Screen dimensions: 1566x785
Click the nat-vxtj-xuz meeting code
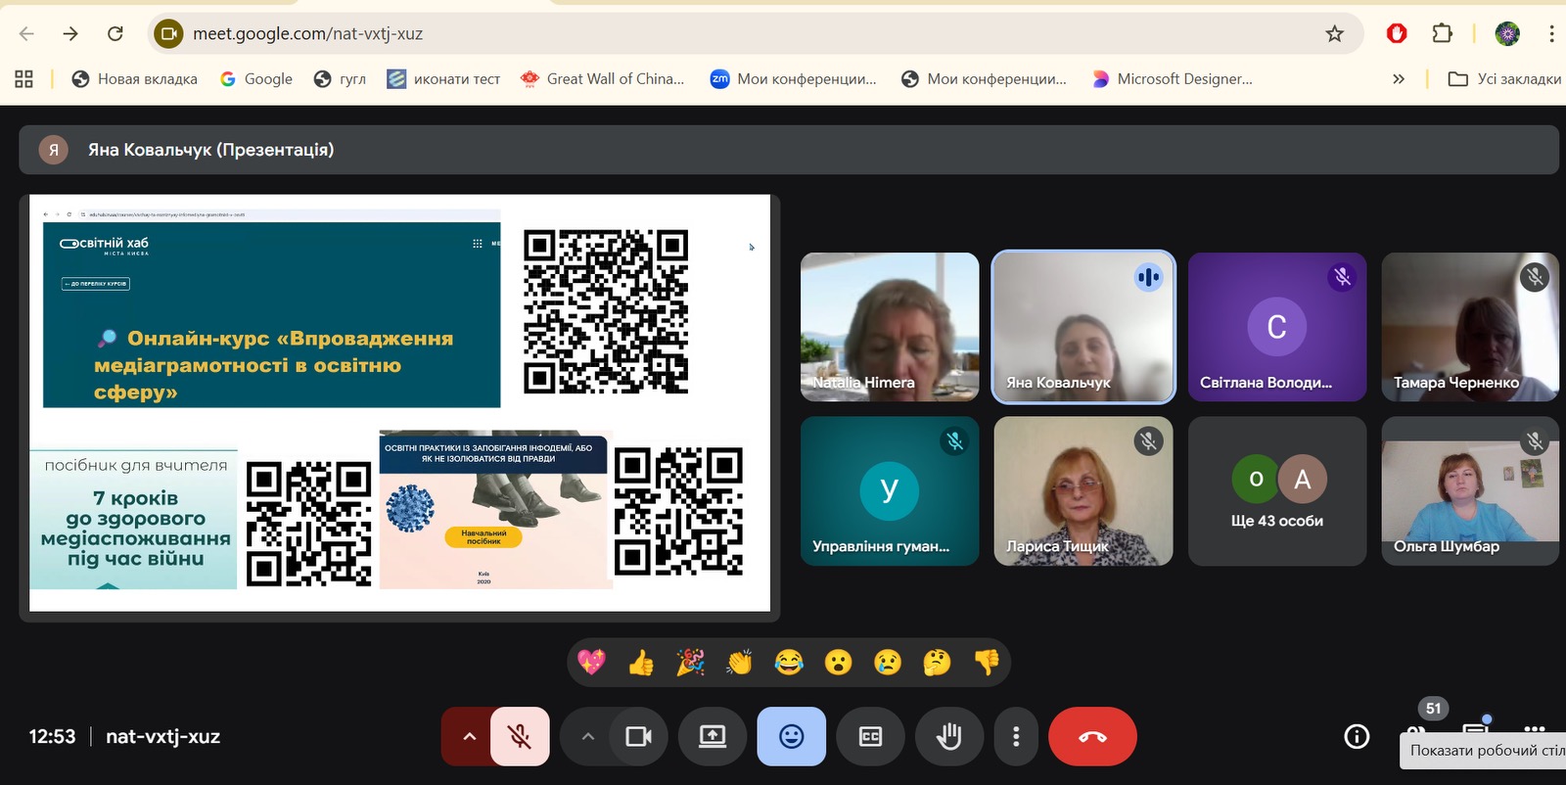pyautogui.click(x=162, y=736)
